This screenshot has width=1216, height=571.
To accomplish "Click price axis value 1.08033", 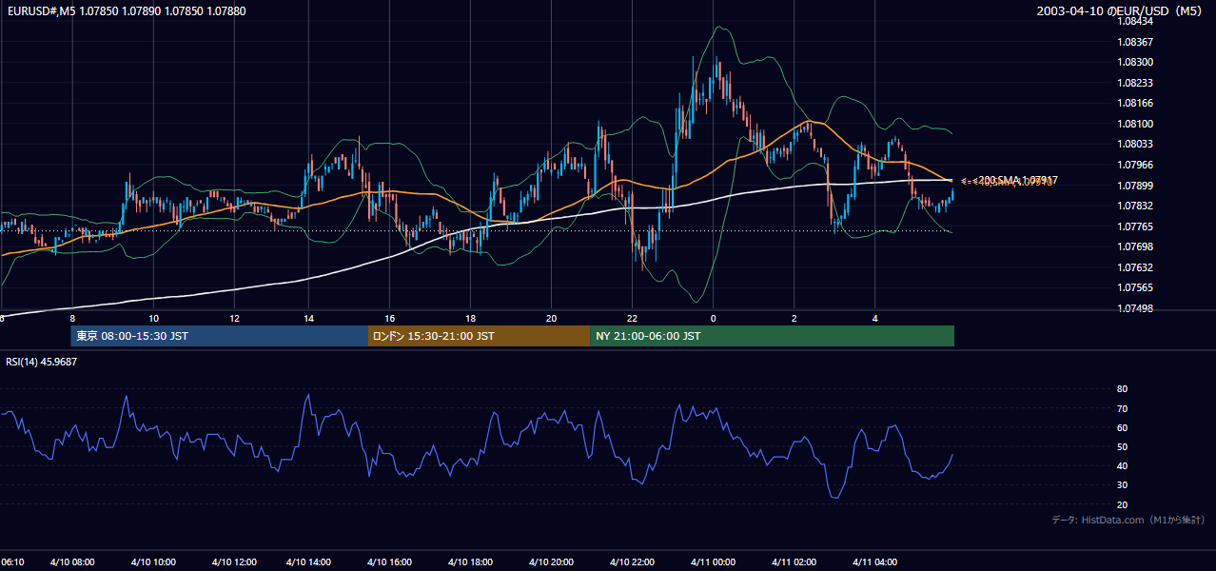I will pyautogui.click(x=1134, y=144).
